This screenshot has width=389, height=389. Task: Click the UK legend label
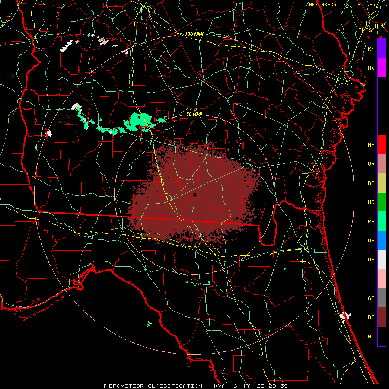click(371, 68)
